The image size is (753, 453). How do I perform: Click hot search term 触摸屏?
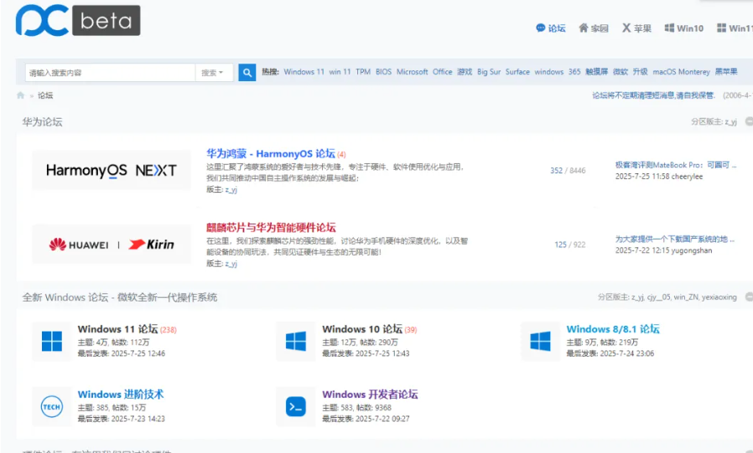[597, 72]
